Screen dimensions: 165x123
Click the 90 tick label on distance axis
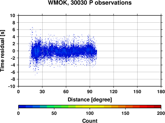coord(90,92)
